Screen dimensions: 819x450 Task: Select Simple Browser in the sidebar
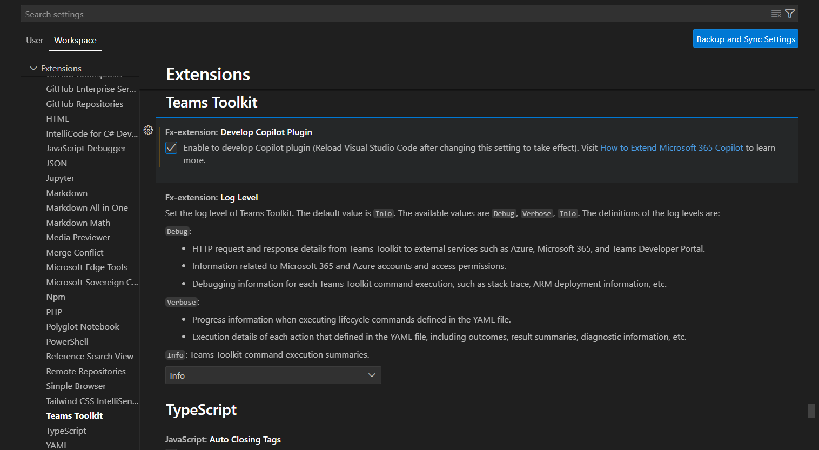click(x=76, y=386)
